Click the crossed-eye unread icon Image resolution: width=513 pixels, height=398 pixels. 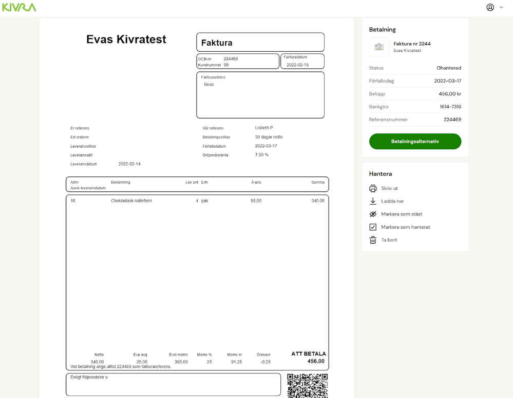click(373, 214)
